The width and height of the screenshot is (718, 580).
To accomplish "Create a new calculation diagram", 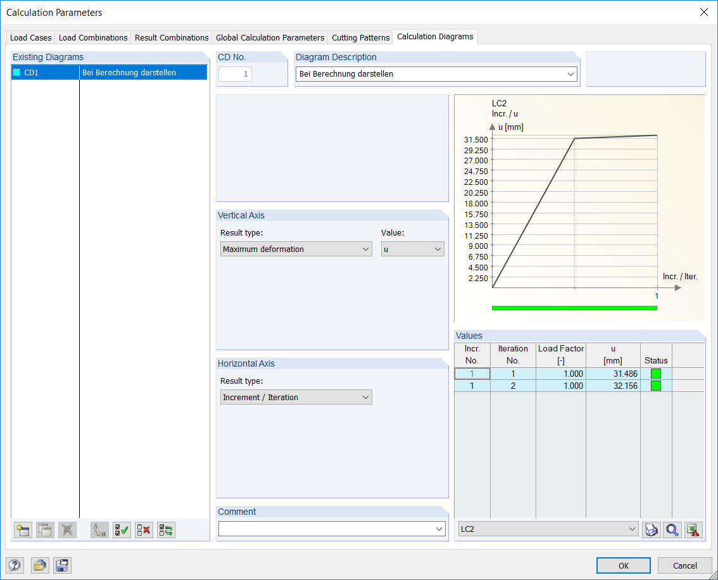I will click(23, 530).
